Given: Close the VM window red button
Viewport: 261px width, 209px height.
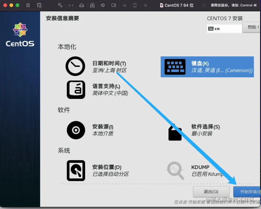Looking at the screenshot, I should click(5, 5).
